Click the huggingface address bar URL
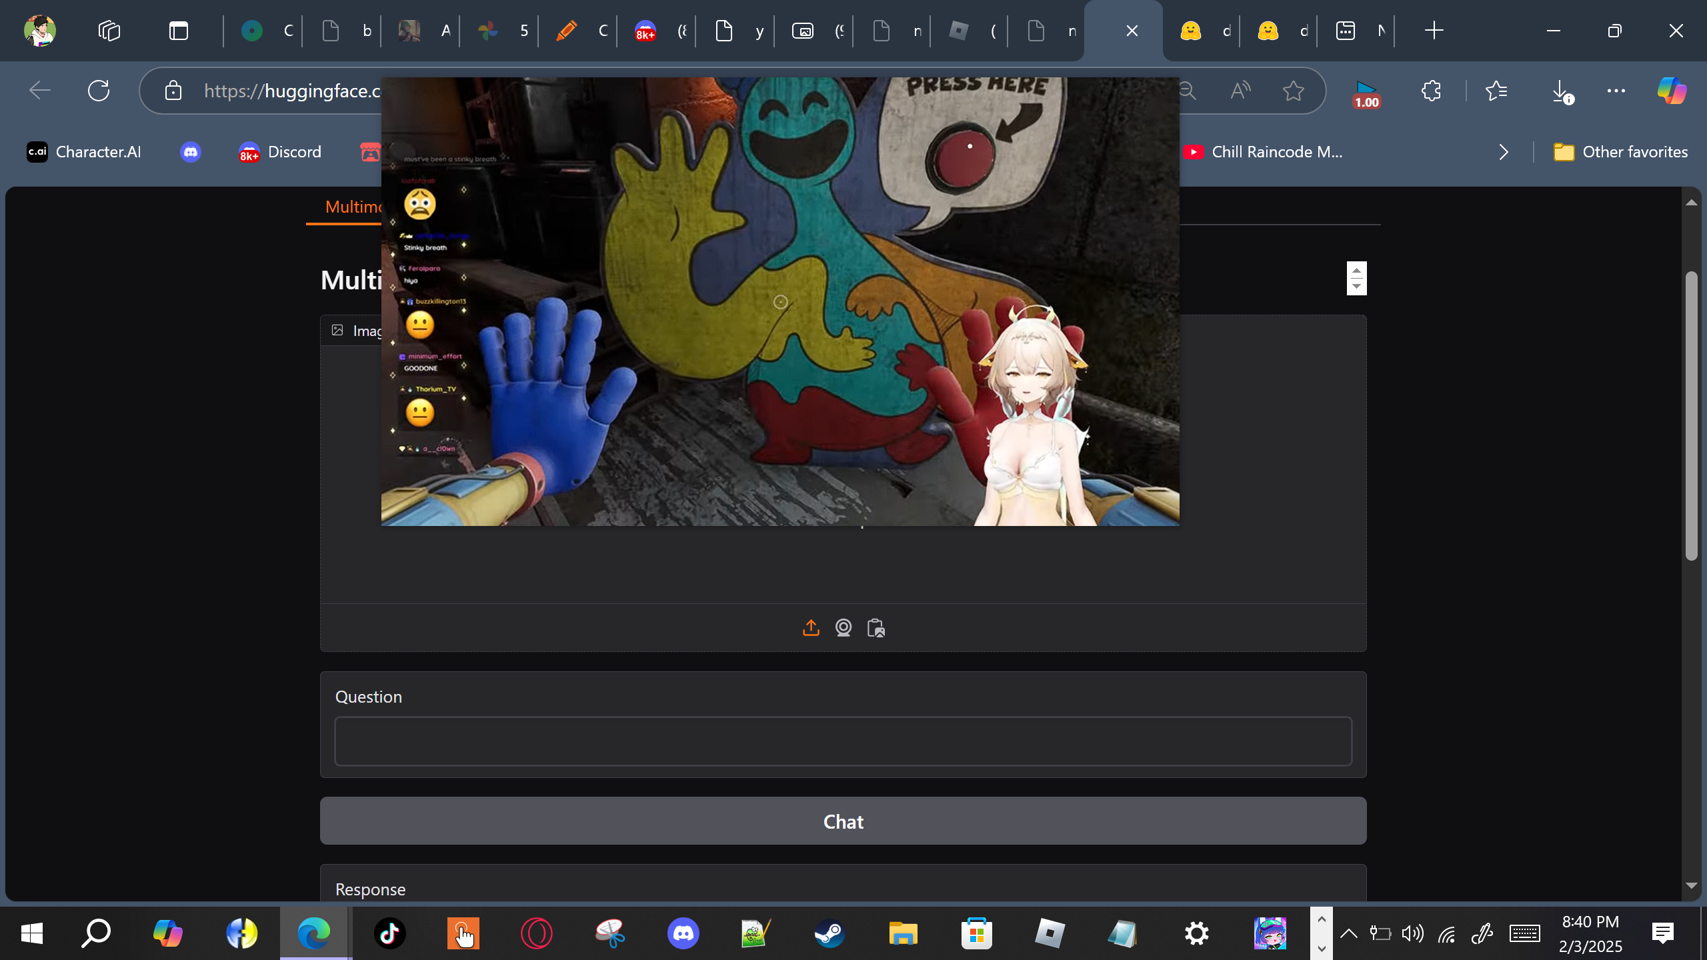This screenshot has width=1707, height=960. click(292, 91)
